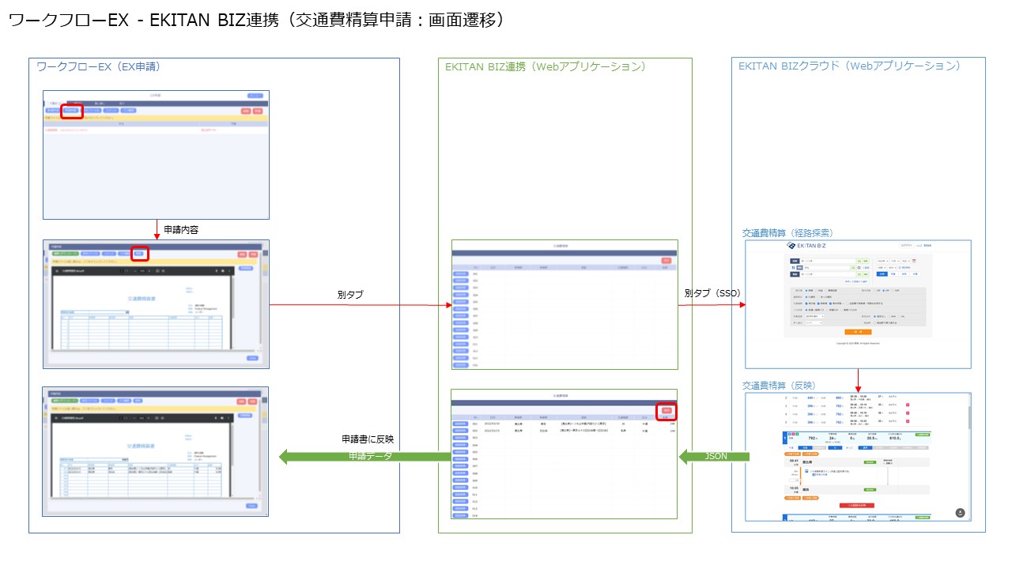1012x569 pixels.
Task: Click the blue button top-right of top EX申請 screen
Action: [x=255, y=96]
